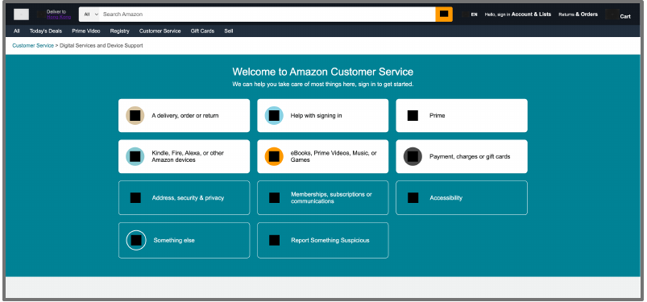
Task: Select Kindle, Fire, Alexa, or other Amazon devices
Action: [x=184, y=156]
